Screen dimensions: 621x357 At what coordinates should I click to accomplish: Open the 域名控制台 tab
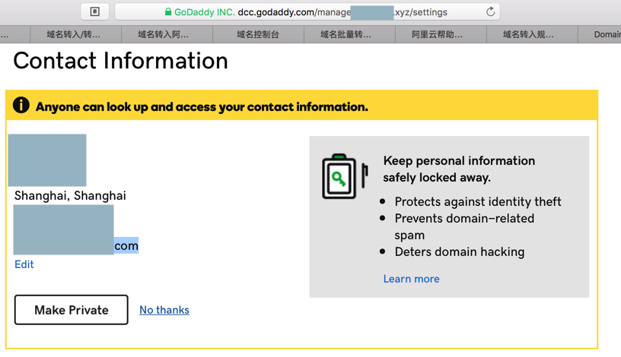[x=258, y=34]
